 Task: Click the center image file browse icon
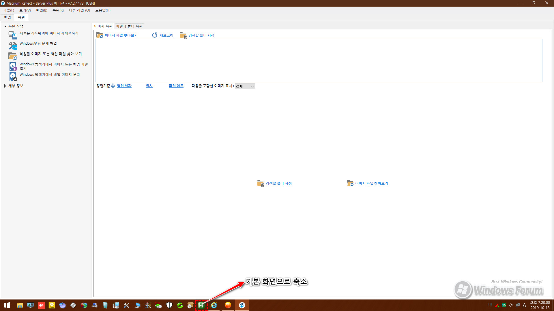point(350,183)
